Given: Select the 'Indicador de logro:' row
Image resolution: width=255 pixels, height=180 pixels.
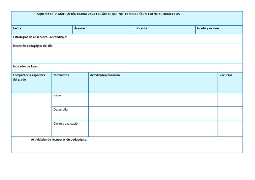Looking at the screenshot, I should click(127, 68).
